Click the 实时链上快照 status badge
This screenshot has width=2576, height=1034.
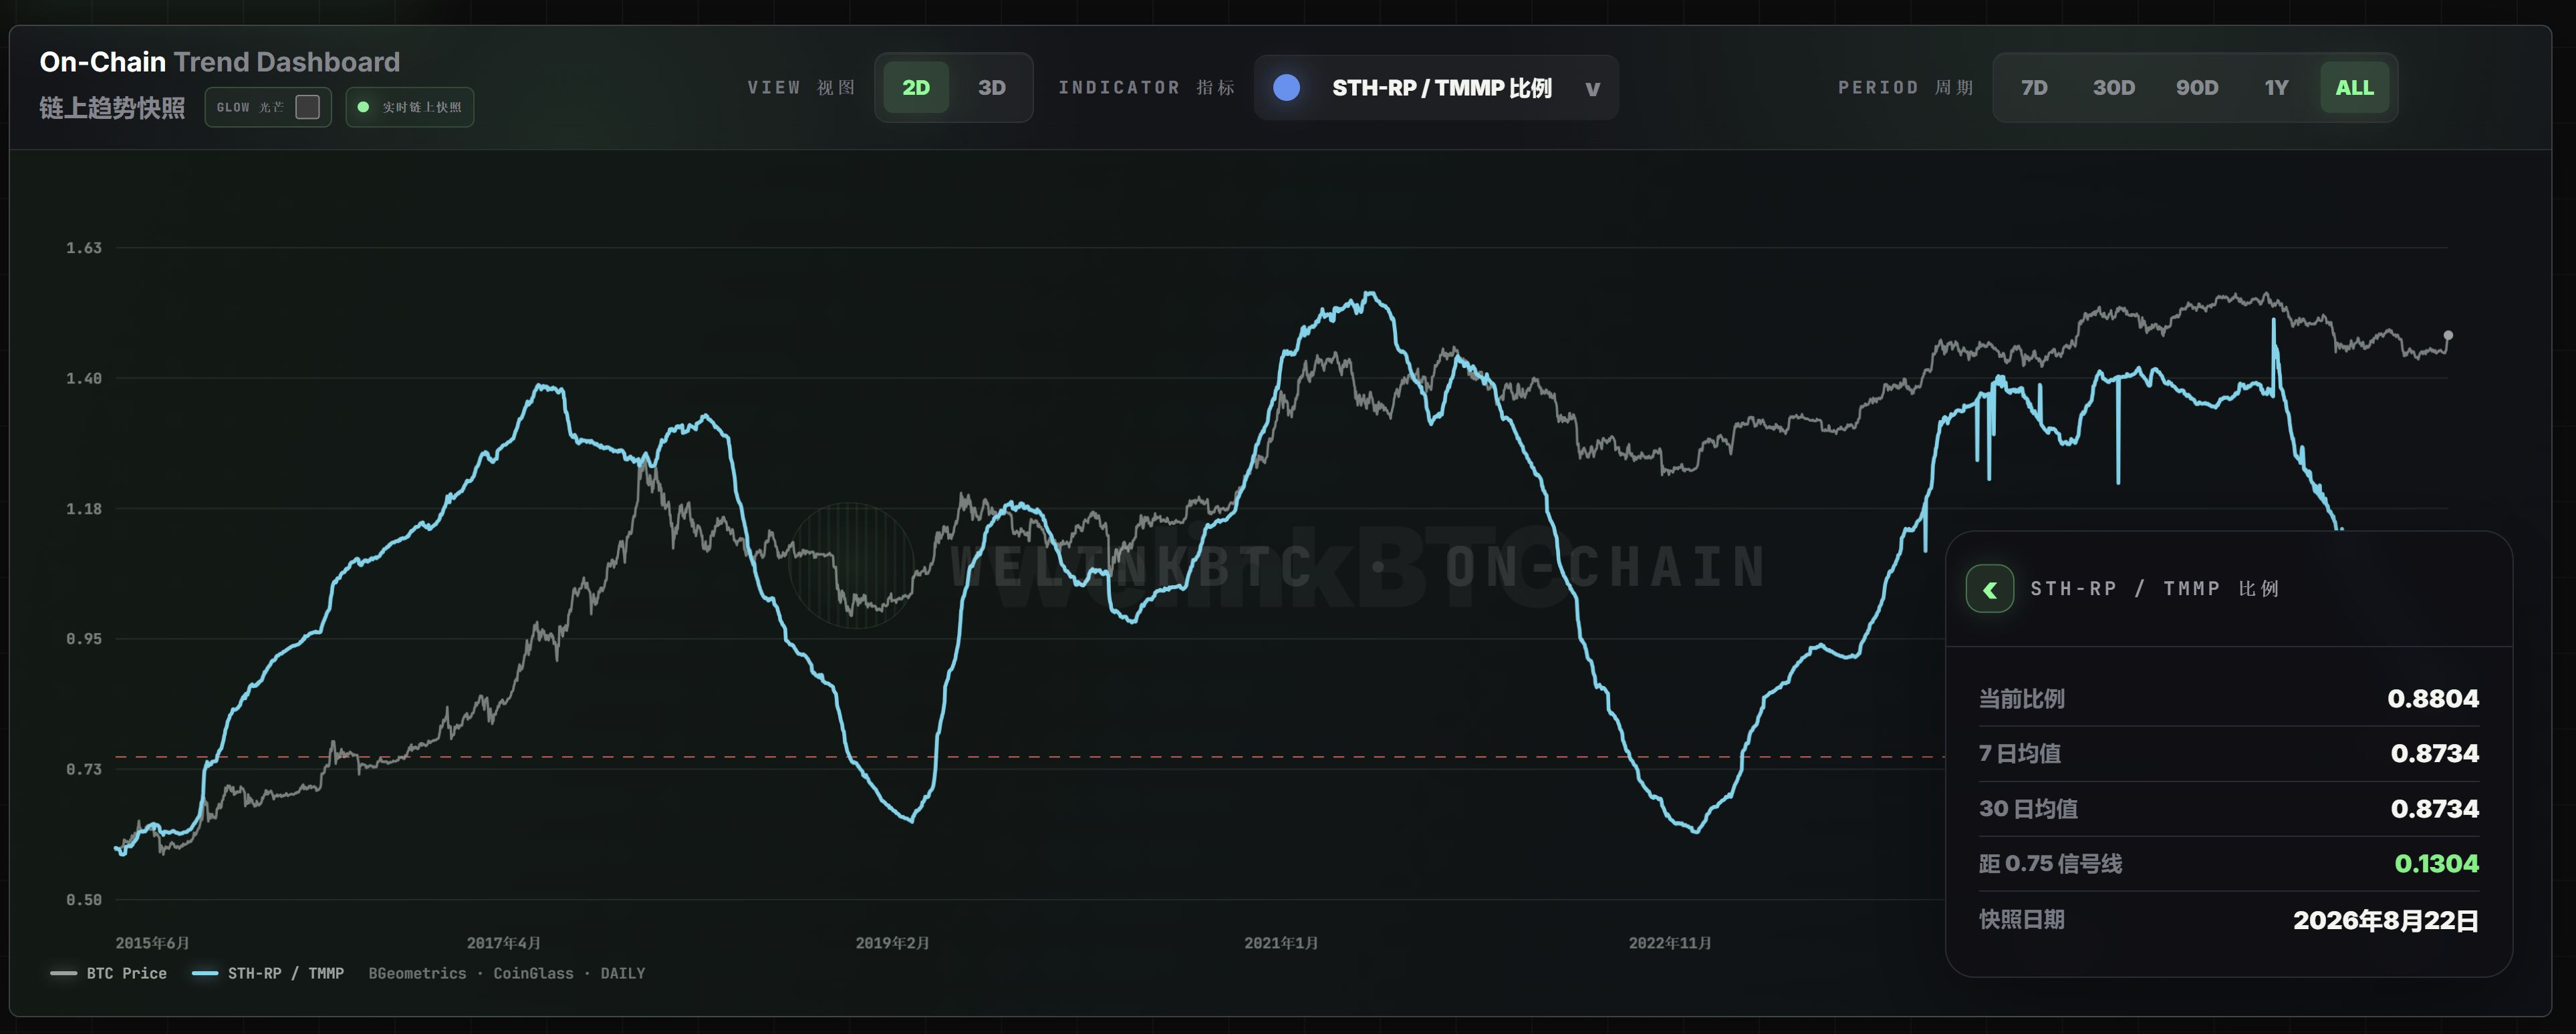pyautogui.click(x=410, y=107)
